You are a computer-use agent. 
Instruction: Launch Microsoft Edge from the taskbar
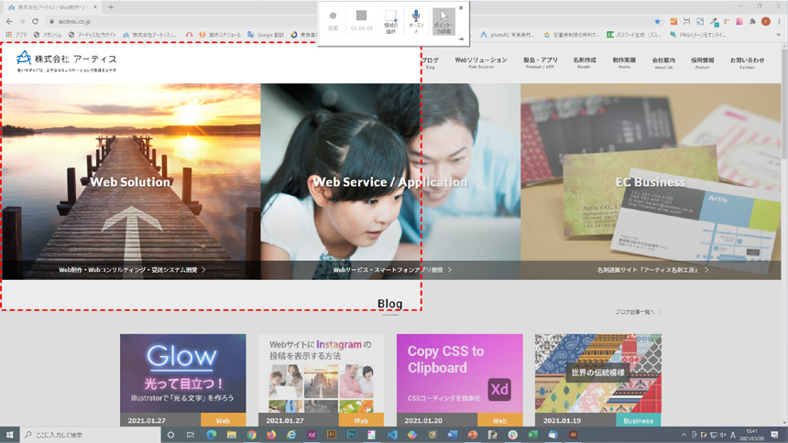[211, 435]
